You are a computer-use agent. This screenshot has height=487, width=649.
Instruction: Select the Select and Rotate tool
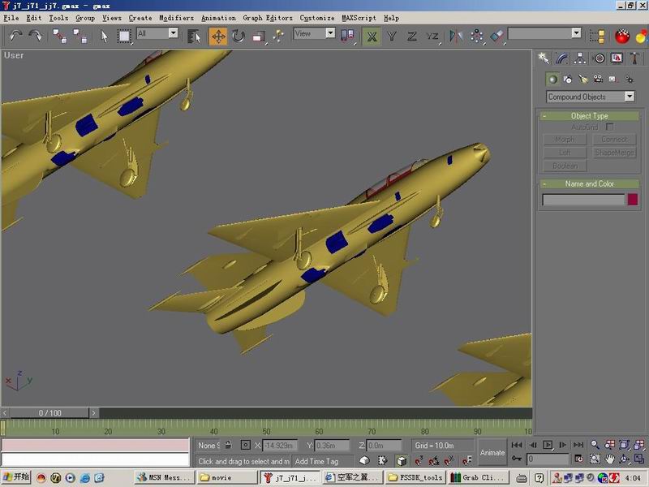coord(239,36)
